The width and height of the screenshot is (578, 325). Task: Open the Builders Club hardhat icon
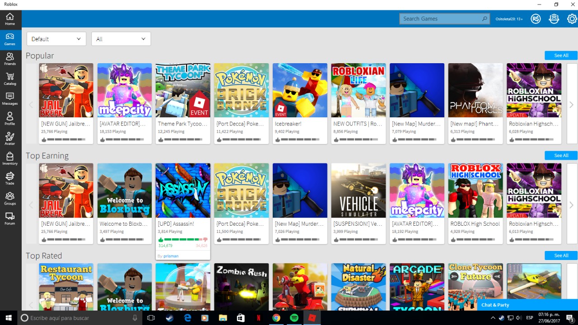click(554, 19)
